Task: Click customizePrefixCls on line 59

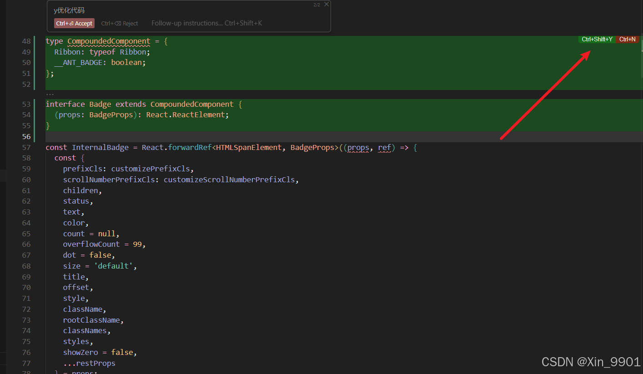Action: (x=151, y=169)
